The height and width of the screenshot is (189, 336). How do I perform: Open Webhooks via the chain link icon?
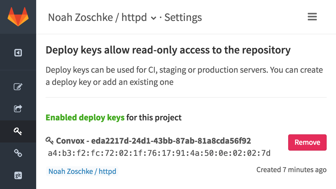pos(18,153)
